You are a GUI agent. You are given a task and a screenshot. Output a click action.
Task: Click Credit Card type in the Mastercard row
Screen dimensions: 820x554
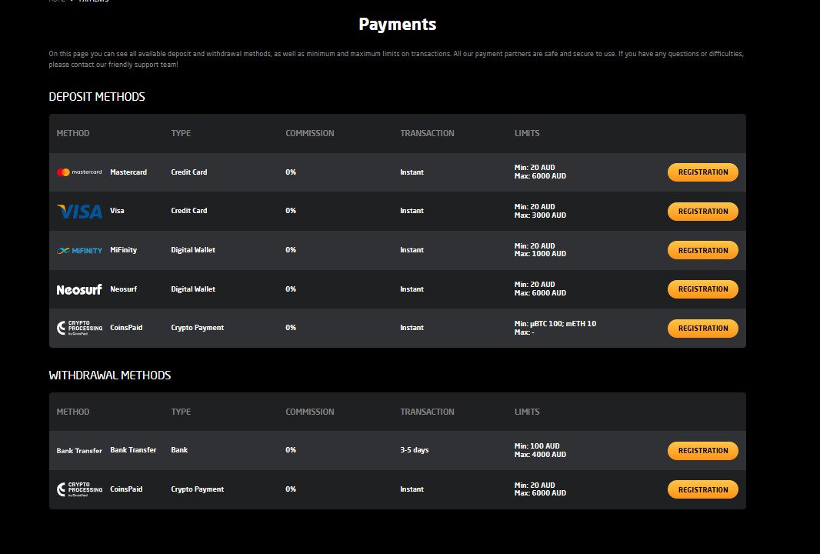tap(188, 172)
